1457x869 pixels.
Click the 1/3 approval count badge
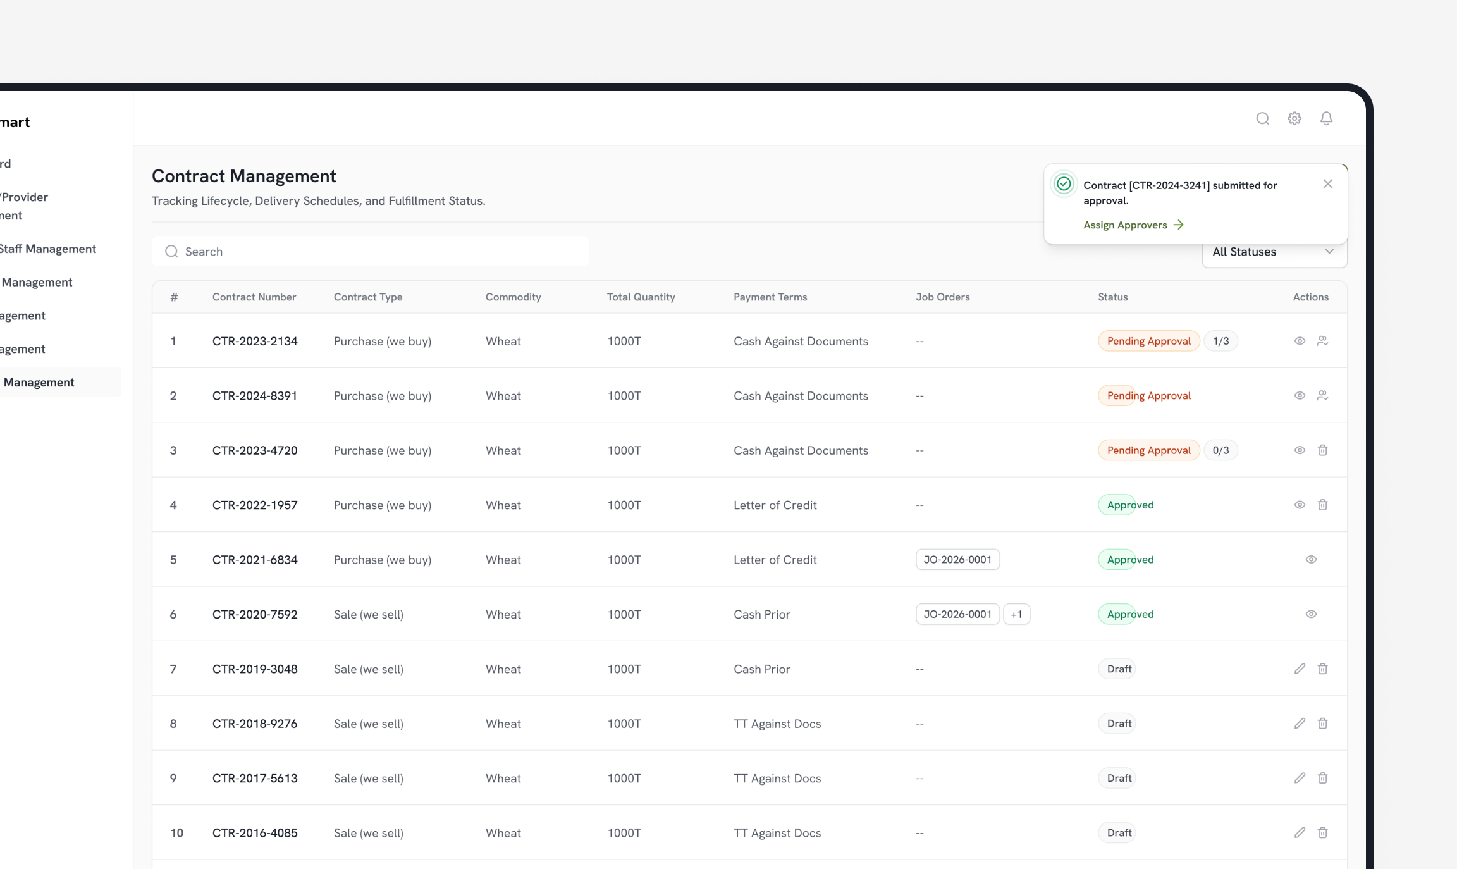(x=1220, y=341)
